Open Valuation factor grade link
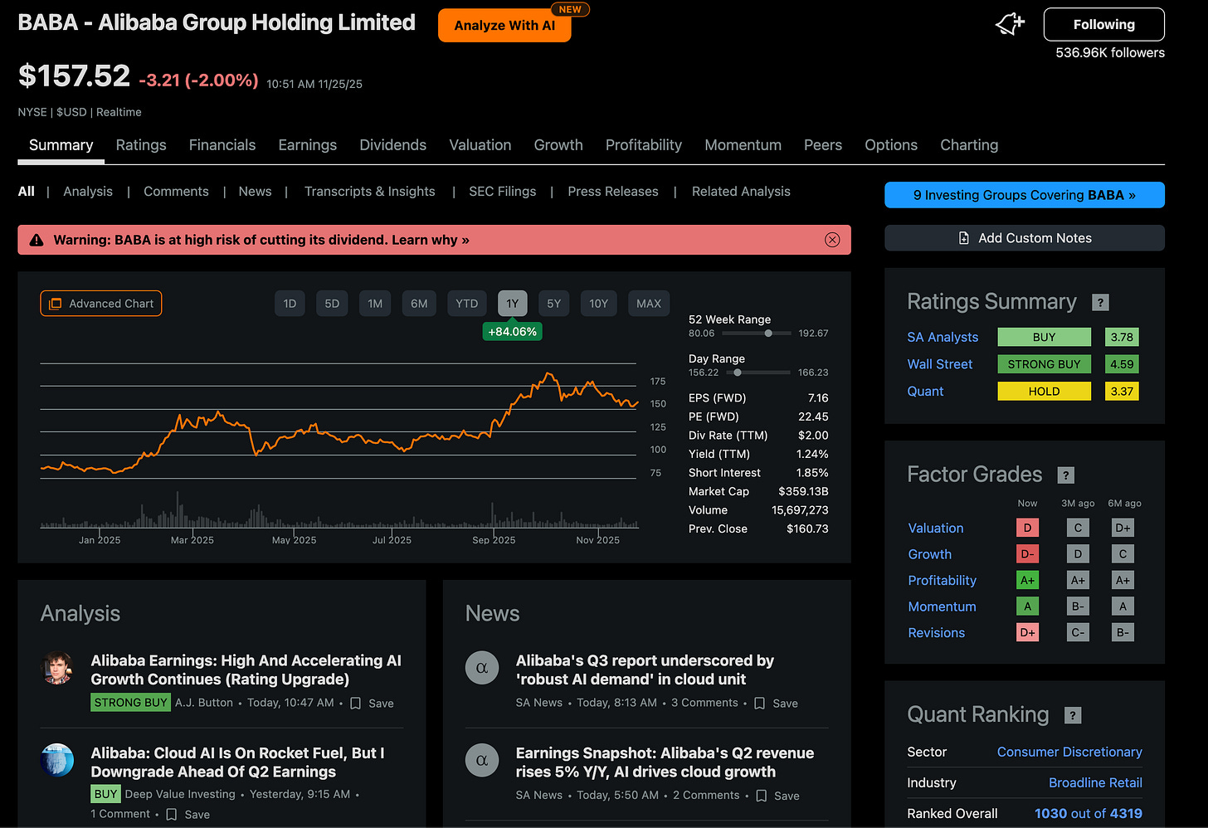 pos(936,528)
